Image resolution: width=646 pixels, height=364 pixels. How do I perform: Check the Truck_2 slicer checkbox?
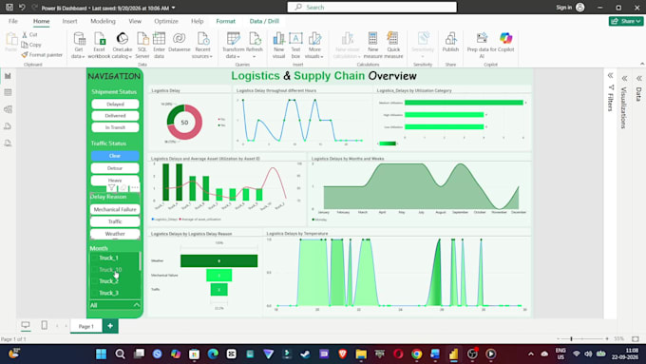click(94, 281)
